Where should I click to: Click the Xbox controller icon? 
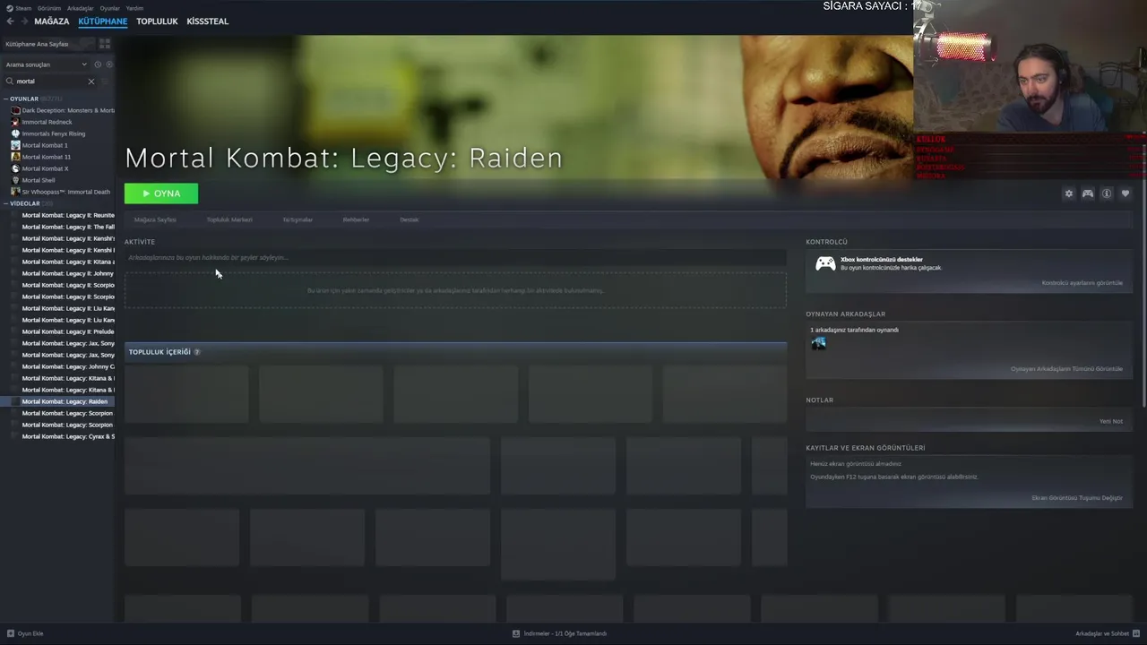pos(825,263)
